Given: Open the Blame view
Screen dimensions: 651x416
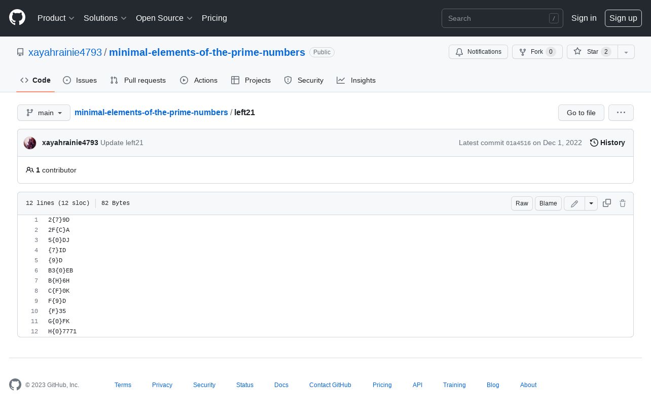Looking at the screenshot, I should point(548,203).
